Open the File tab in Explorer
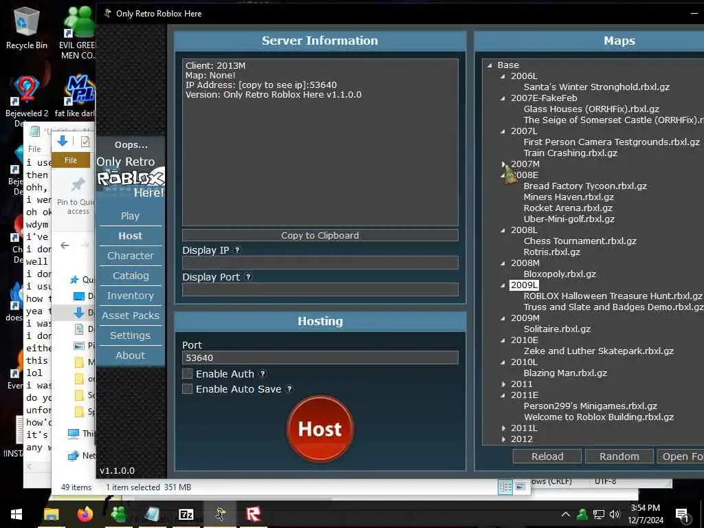 click(71, 160)
